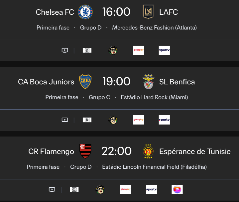Select the SL Benfica team name
Screen dimensions: 239x202
click(177, 82)
